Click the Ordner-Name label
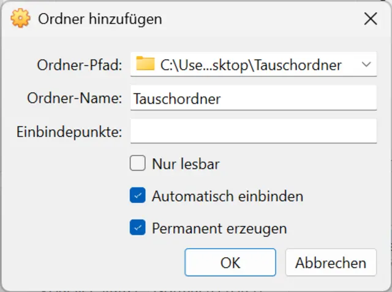Screen dimensions: 392x292 point(75,98)
